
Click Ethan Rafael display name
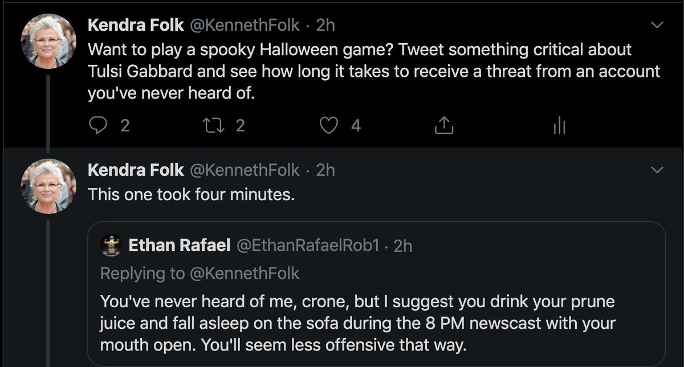180,245
